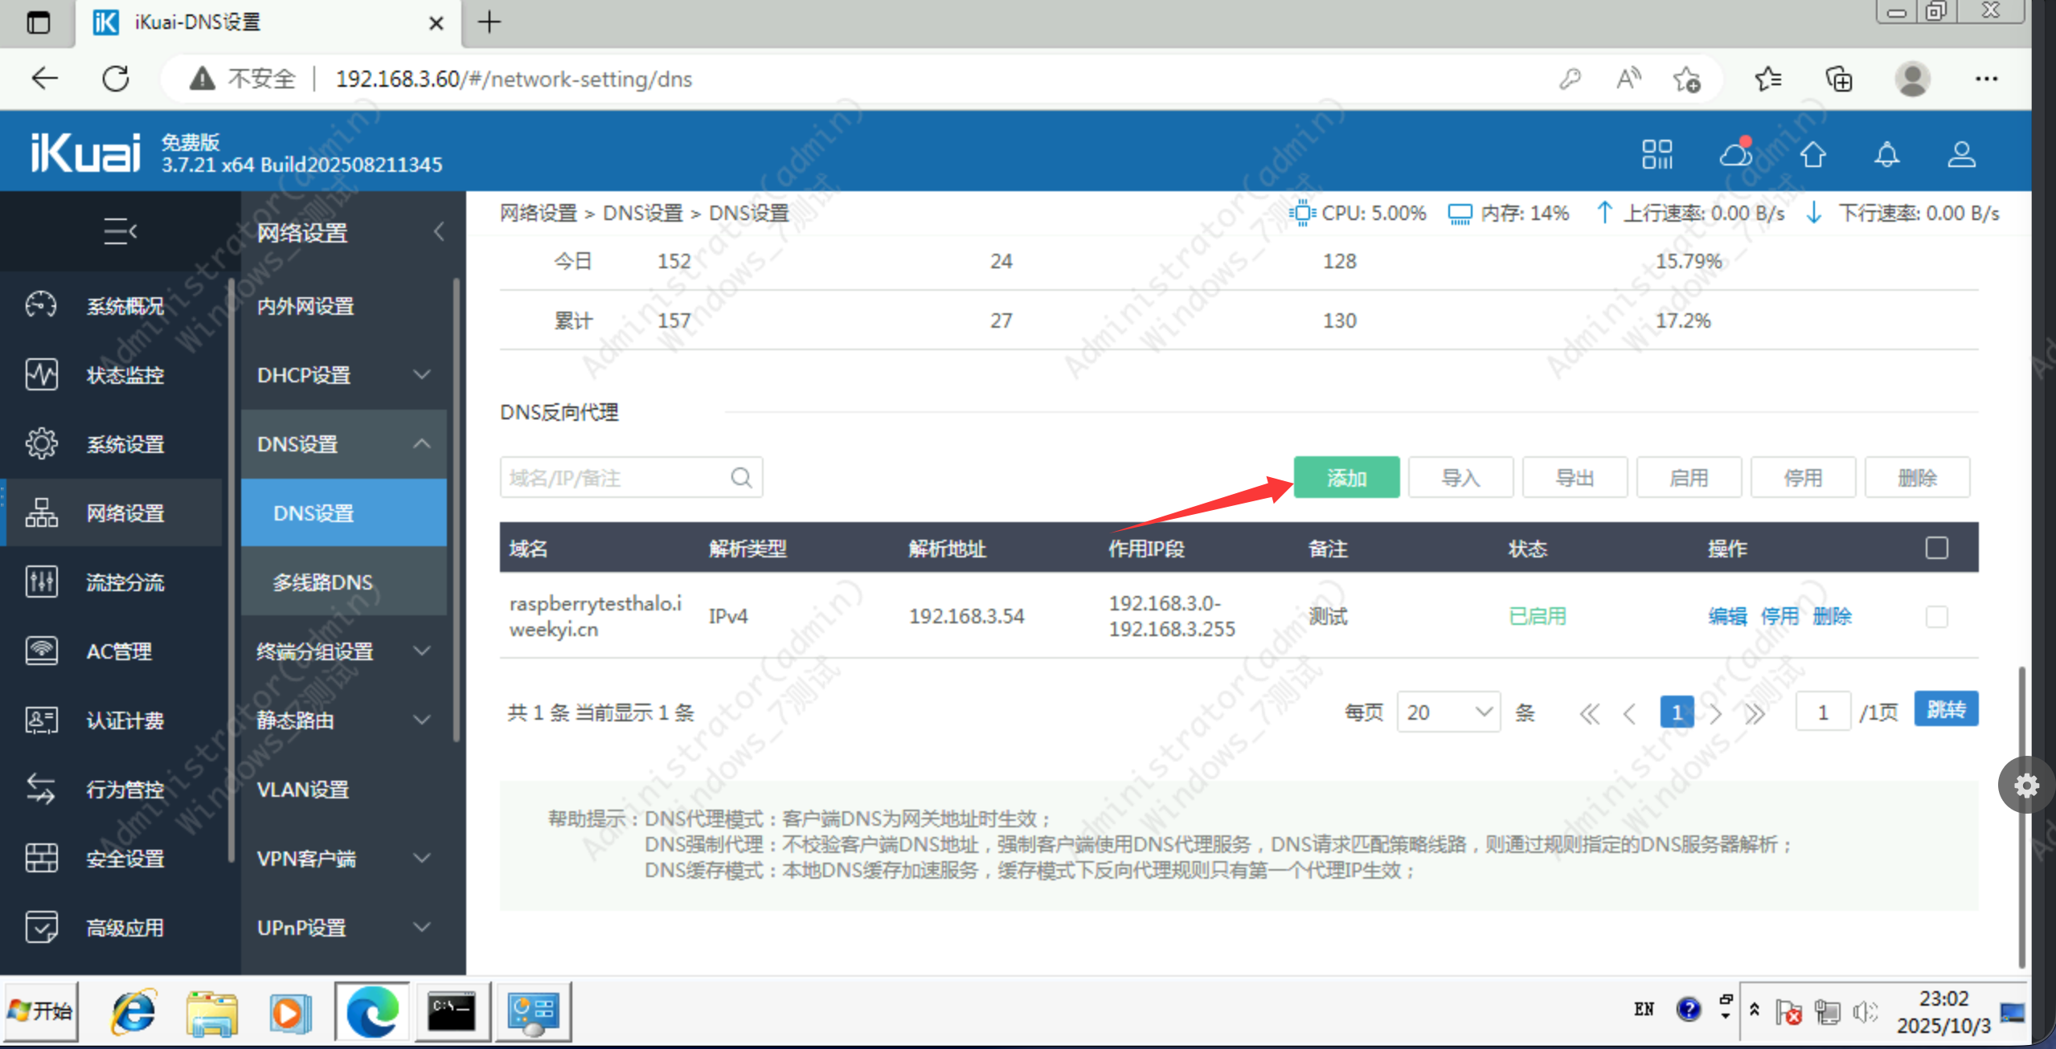The width and height of the screenshot is (2056, 1049).
Task: Open 流控分流 in left sidebar
Action: click(x=125, y=582)
